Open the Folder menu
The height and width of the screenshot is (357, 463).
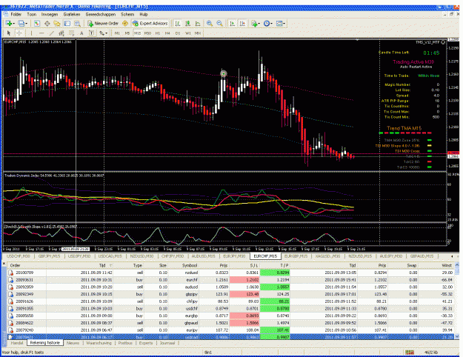click(x=16, y=14)
